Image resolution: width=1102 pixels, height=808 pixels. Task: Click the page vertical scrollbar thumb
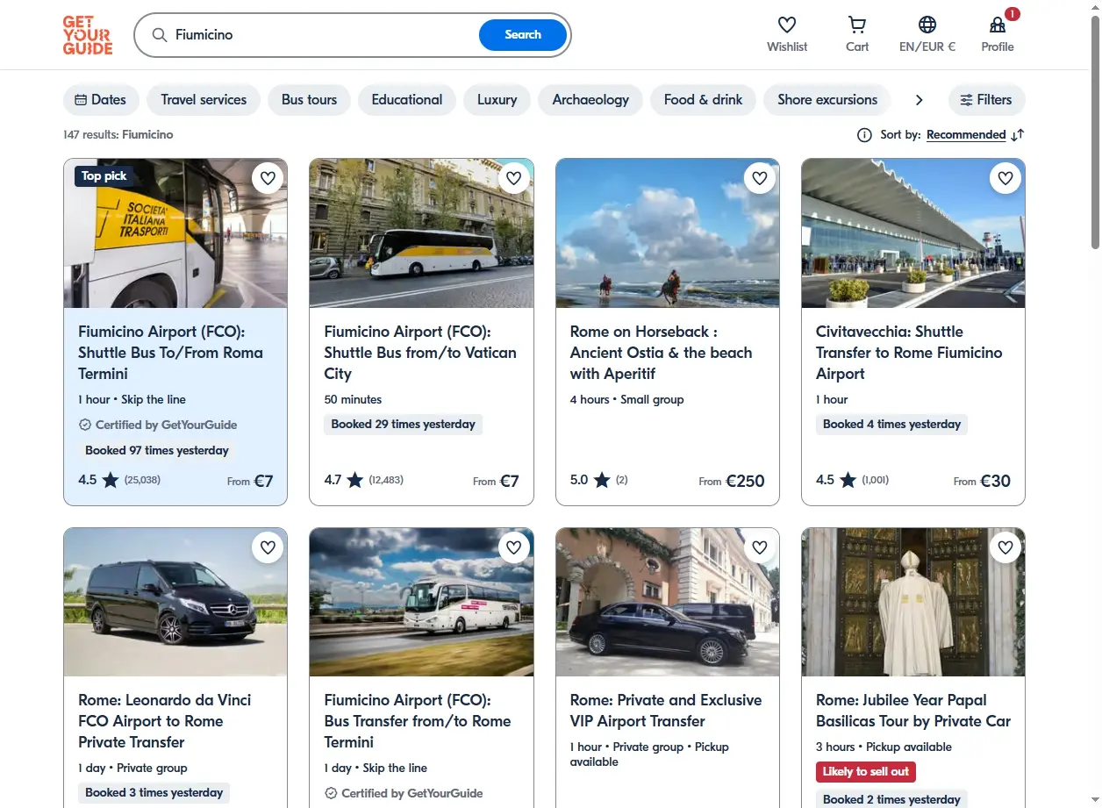pos(1095,132)
